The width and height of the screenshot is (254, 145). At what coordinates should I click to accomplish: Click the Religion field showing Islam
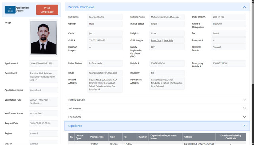167,33
